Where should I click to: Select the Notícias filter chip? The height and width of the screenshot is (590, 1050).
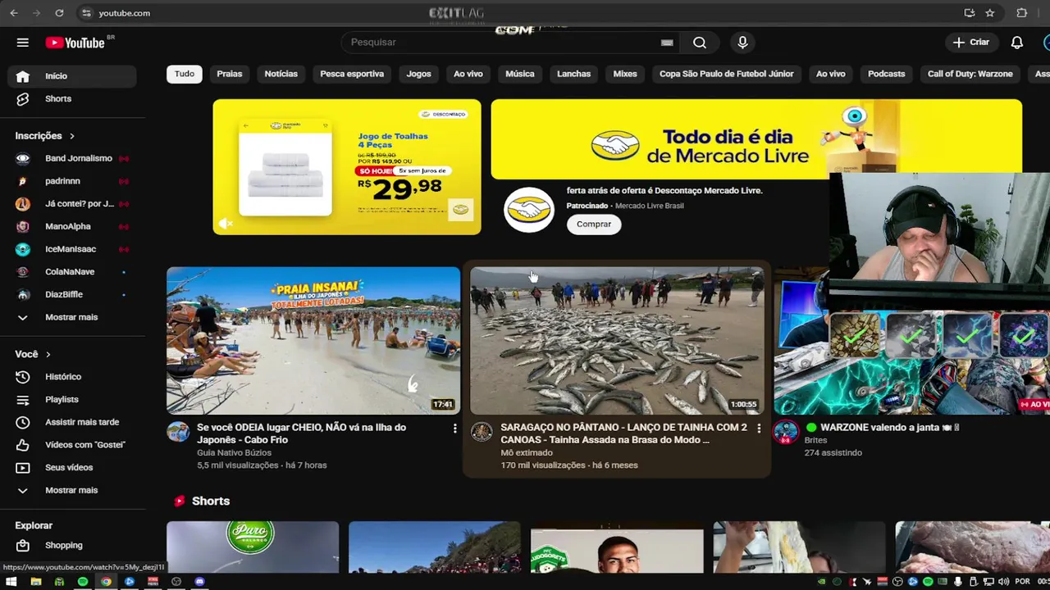tap(281, 74)
